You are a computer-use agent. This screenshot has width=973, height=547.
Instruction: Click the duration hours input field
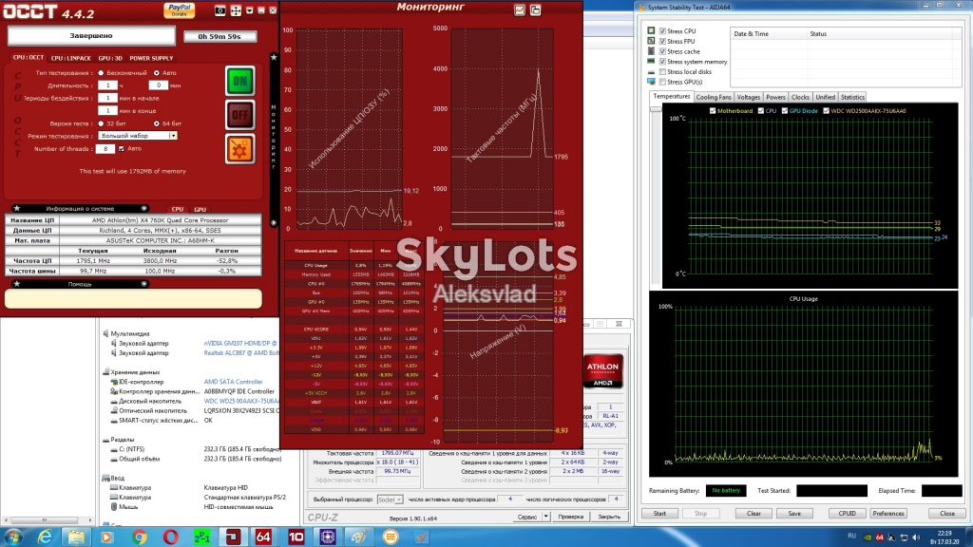click(107, 85)
